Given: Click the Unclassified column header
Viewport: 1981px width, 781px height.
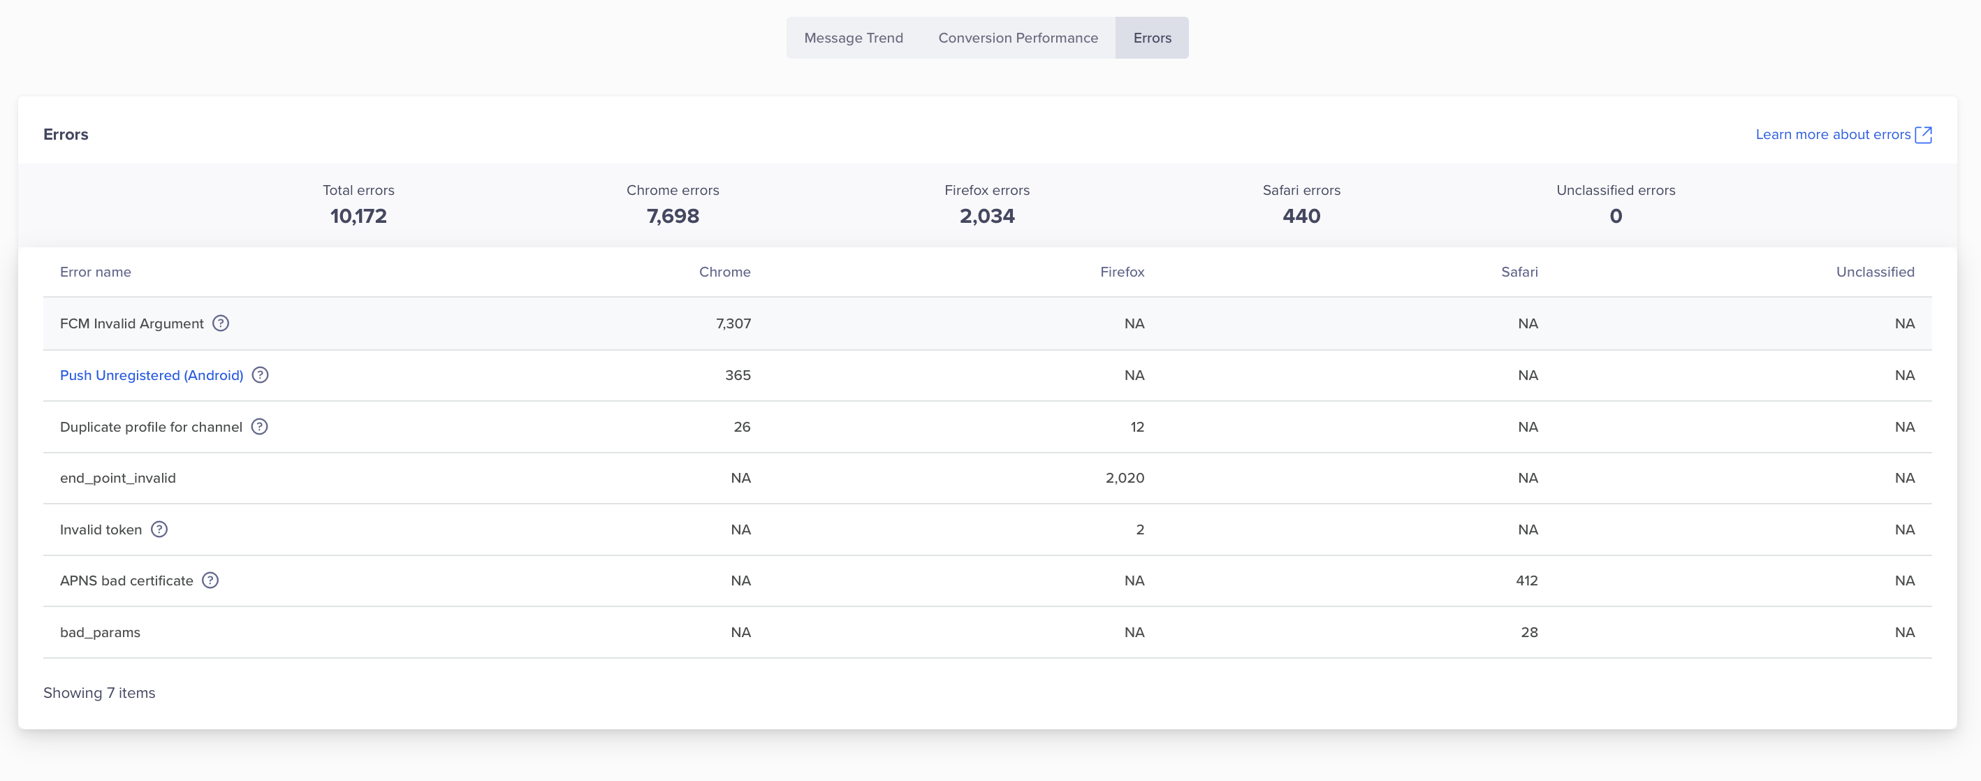Looking at the screenshot, I should [x=1875, y=272].
